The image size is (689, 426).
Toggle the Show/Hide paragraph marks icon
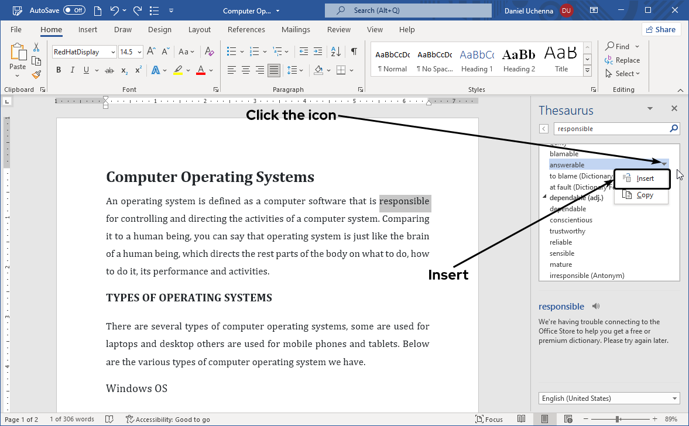pos(354,51)
